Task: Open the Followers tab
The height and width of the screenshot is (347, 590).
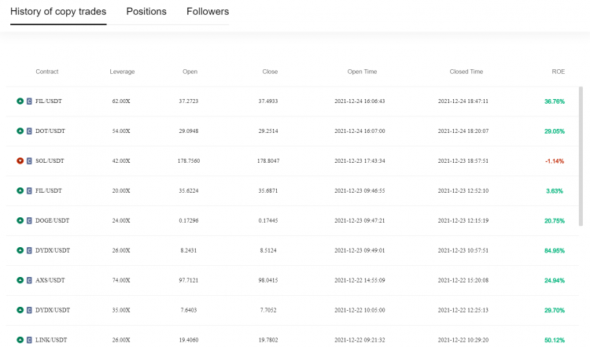Action: [208, 12]
